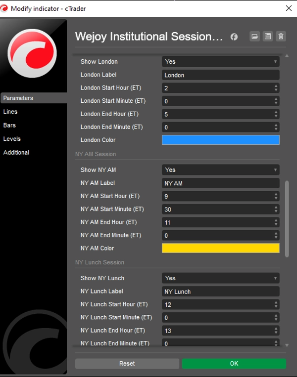Click the Facebook icon beside the indicator title
This screenshot has height=377, width=297.
pos(234,37)
